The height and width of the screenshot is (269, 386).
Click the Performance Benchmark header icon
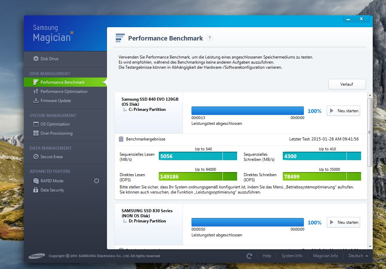[120, 38]
